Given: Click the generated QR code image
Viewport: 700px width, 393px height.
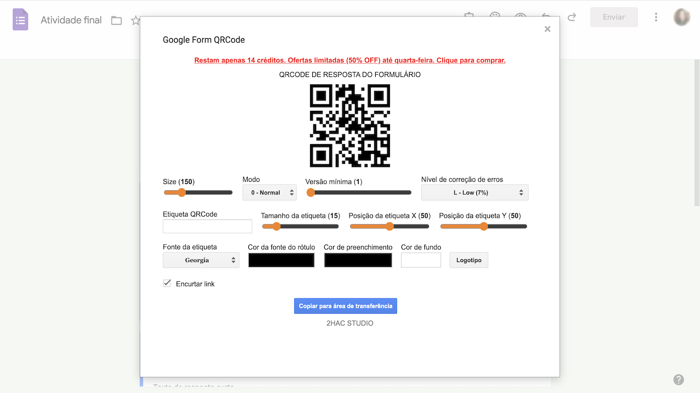Looking at the screenshot, I should (350, 126).
